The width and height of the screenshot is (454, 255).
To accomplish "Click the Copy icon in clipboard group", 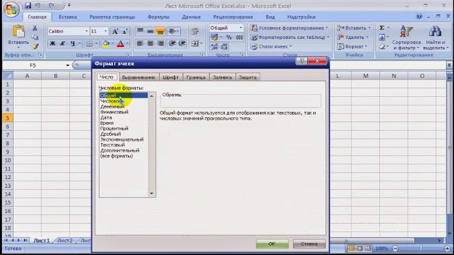I will 35,37.
